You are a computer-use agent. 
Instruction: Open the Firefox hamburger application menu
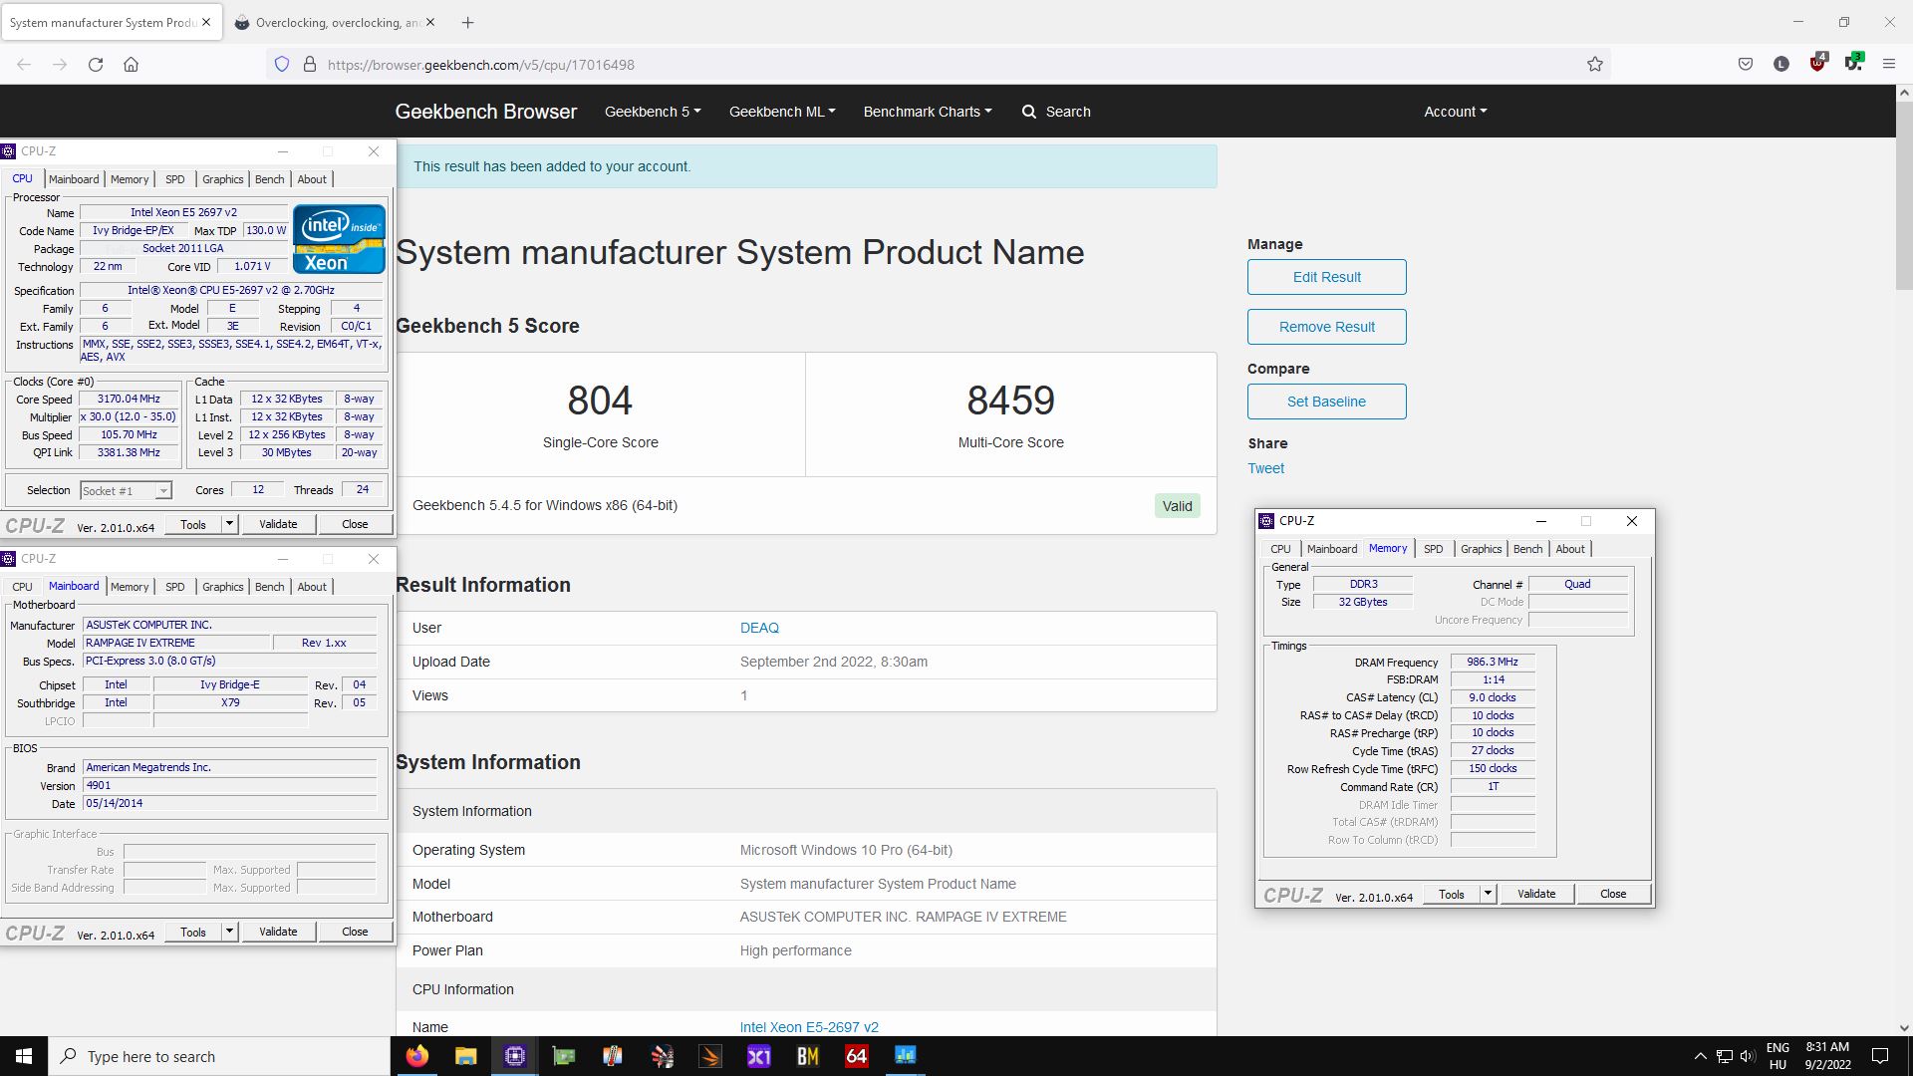[x=1889, y=65]
